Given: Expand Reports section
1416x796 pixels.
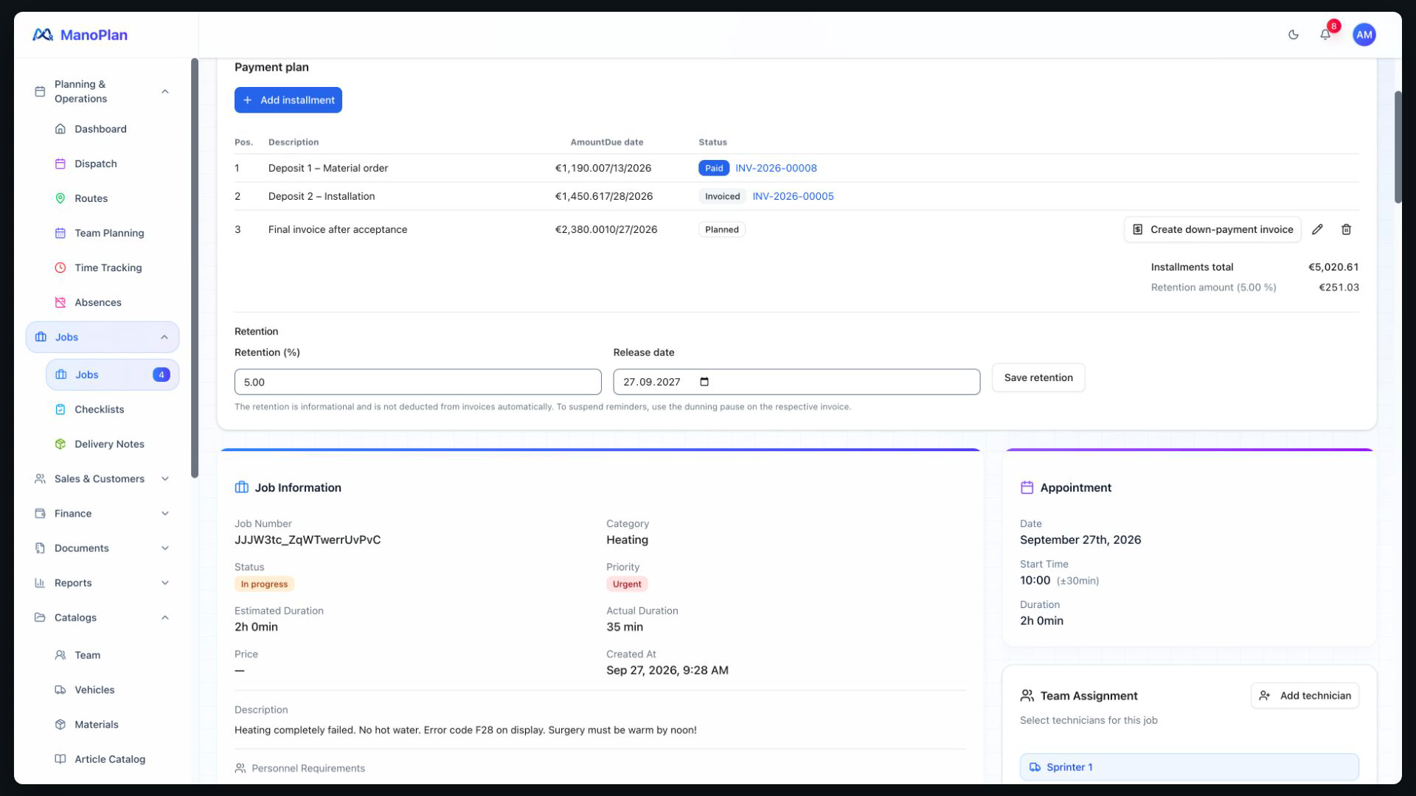Looking at the screenshot, I should coord(102,583).
